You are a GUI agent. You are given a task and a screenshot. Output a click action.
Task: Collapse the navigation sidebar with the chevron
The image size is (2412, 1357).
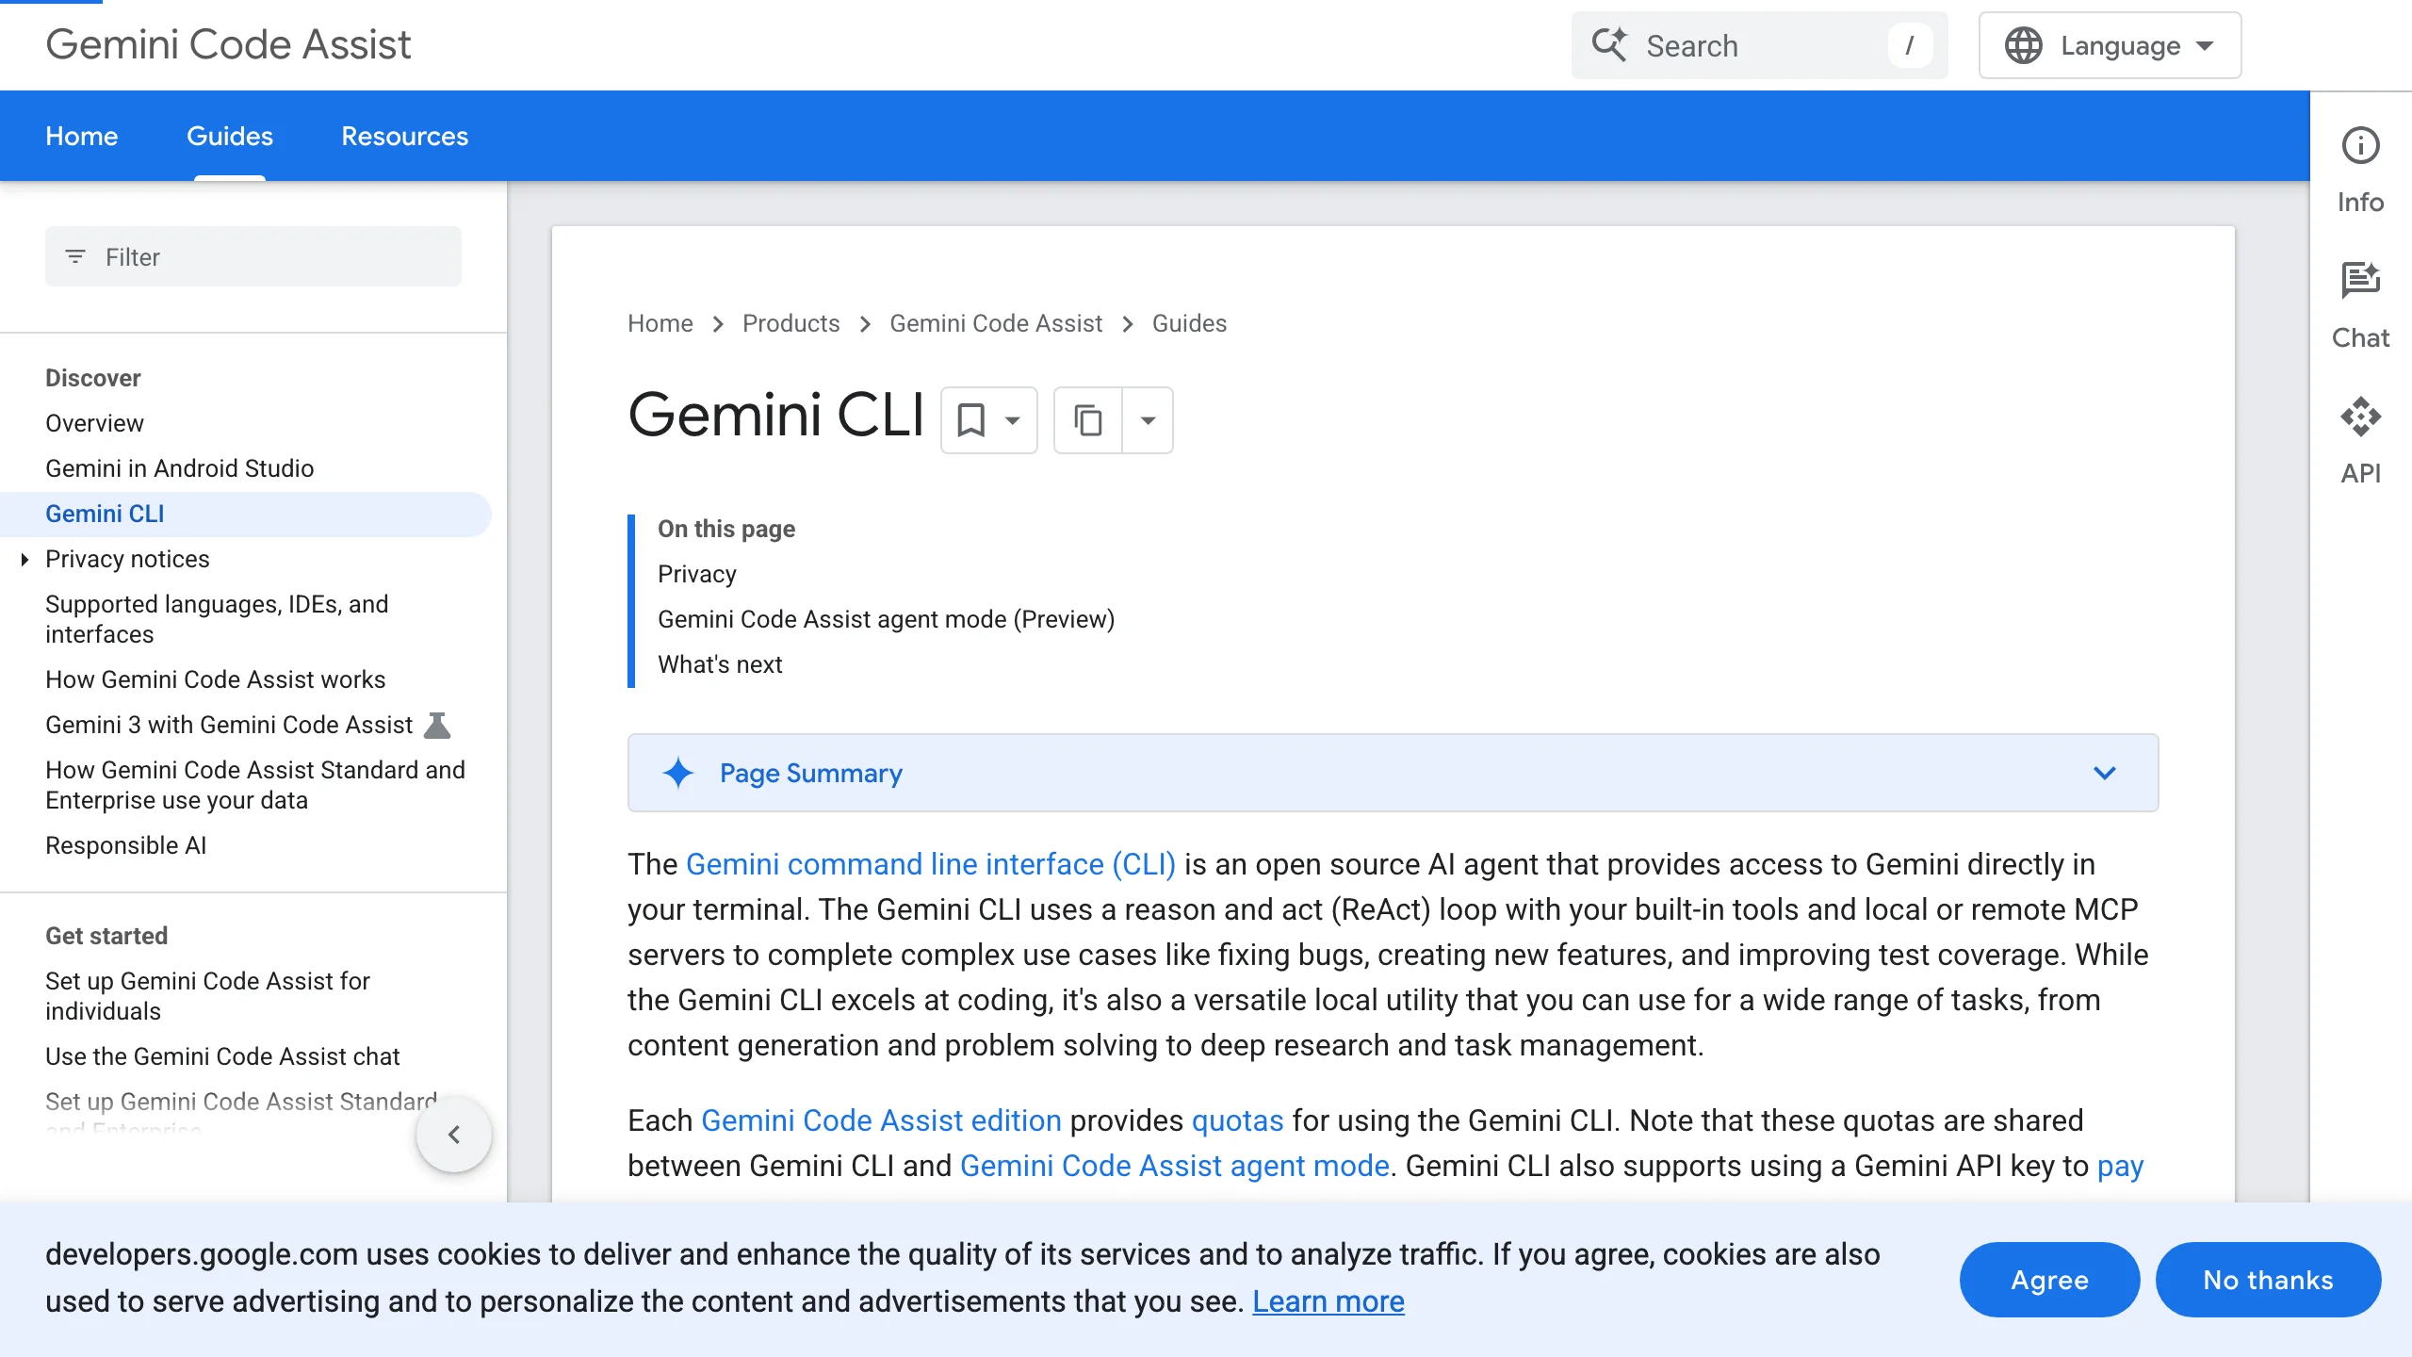455,1135
